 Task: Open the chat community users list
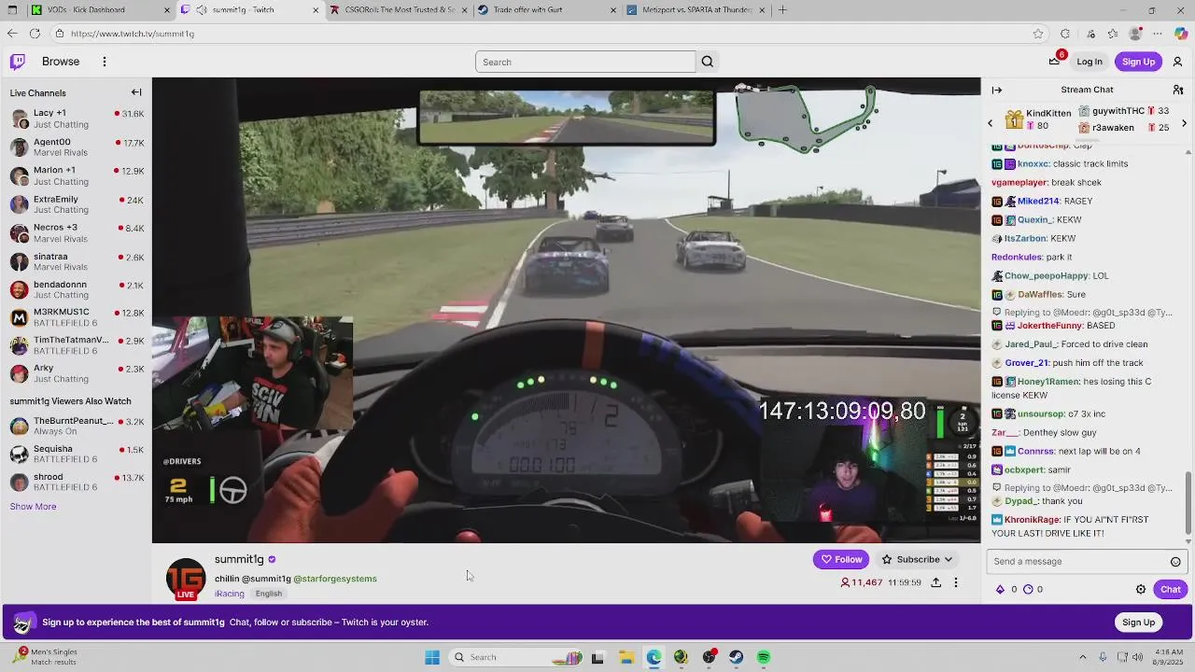(x=1178, y=90)
